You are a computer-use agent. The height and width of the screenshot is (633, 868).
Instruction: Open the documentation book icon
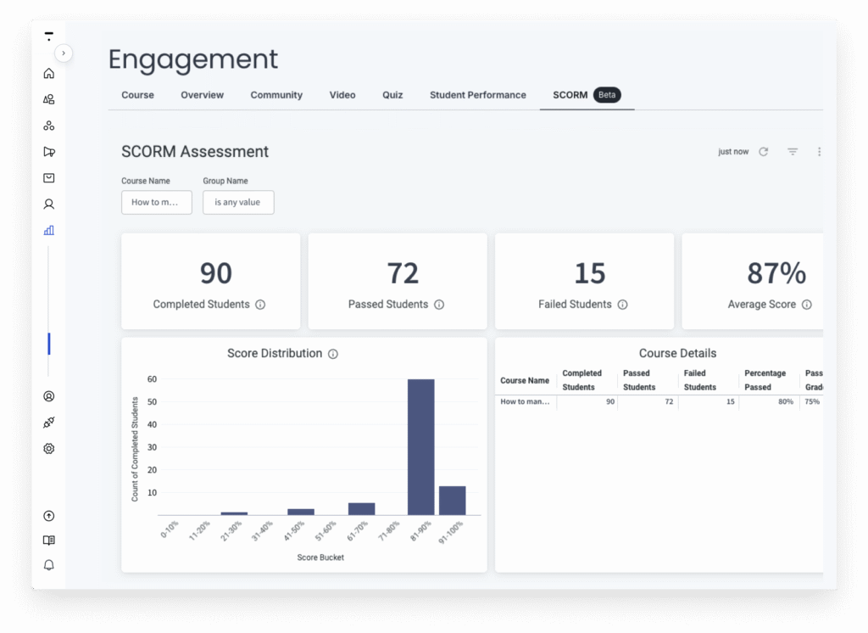coord(48,540)
